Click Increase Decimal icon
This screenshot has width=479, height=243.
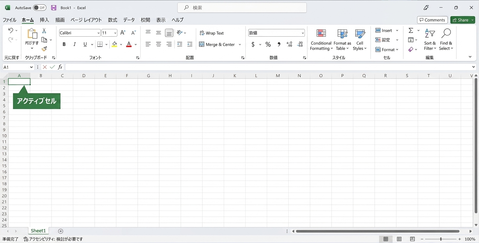point(289,44)
